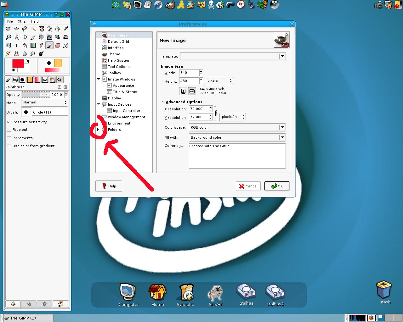403x322 pixels.
Task: Click OK in Preferences dialog
Action: 277,186
